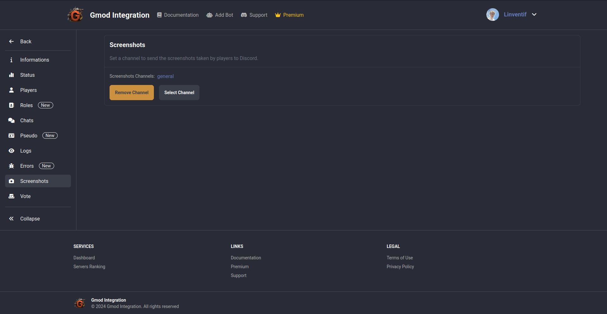Click the Vote ballot icon
The width and height of the screenshot is (607, 314).
click(x=11, y=196)
